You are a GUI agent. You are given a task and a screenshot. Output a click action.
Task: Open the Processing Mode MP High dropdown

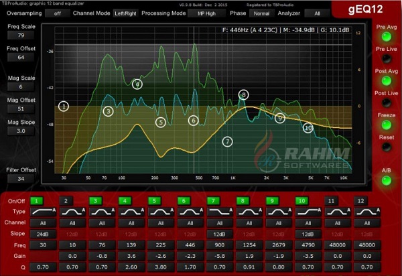tap(206, 13)
